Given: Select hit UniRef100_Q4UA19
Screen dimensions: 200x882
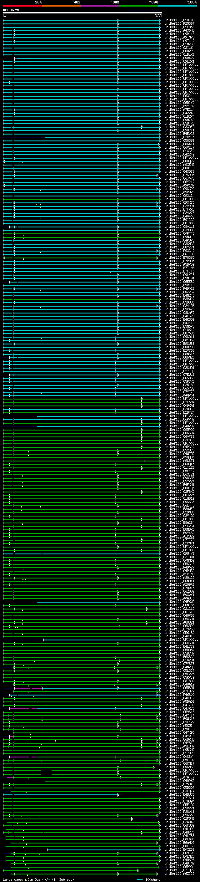Looking at the screenshot, I should coord(179,685).
